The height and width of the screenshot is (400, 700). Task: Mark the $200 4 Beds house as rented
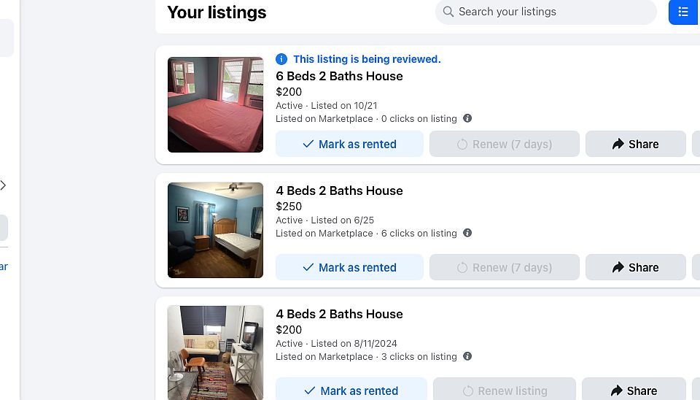pos(351,391)
